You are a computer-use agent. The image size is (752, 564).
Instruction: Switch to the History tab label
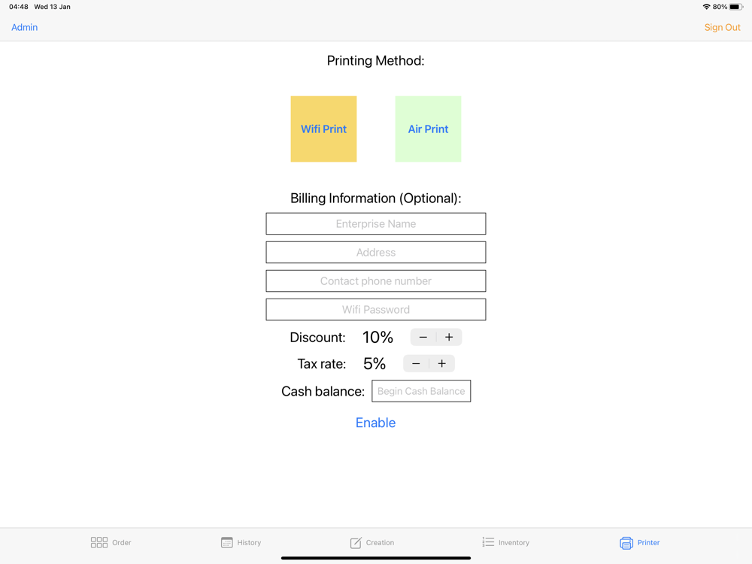click(249, 542)
